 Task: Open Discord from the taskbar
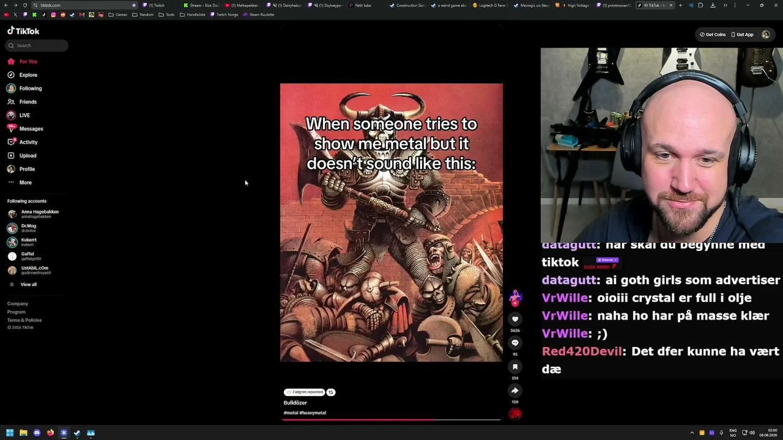[37, 433]
